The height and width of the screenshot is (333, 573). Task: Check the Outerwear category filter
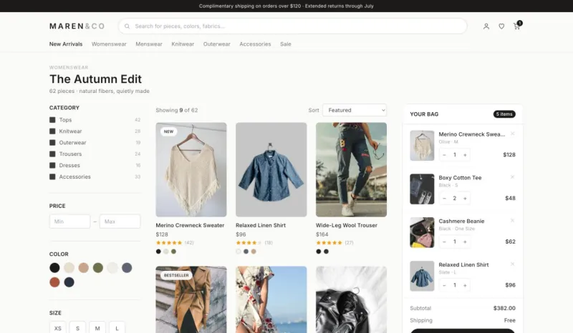[x=52, y=142]
